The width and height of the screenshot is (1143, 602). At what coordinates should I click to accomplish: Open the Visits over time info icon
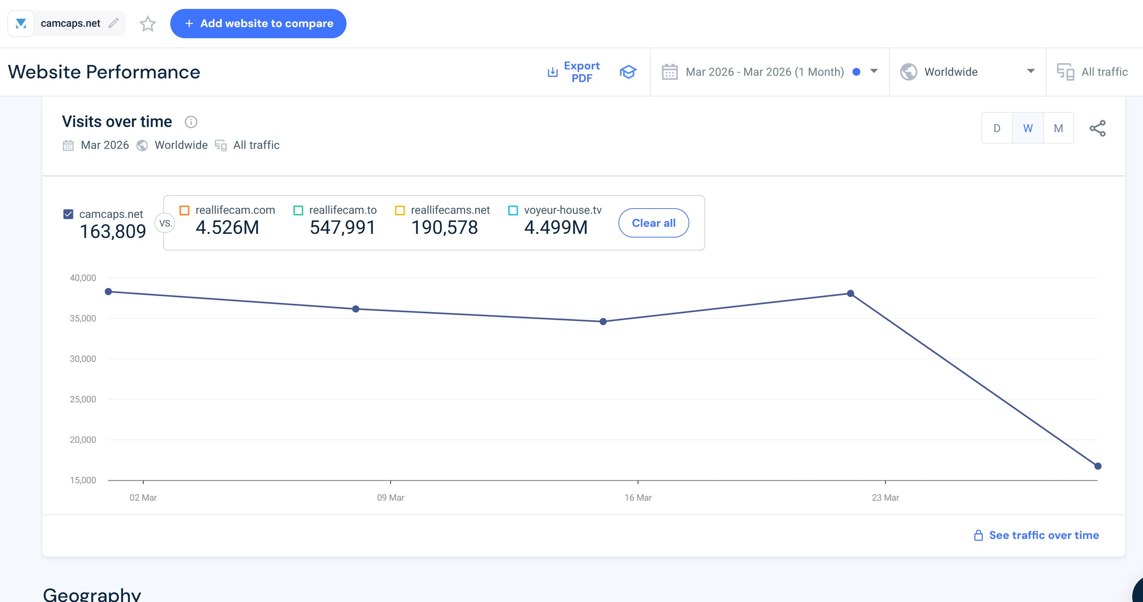pyautogui.click(x=191, y=122)
